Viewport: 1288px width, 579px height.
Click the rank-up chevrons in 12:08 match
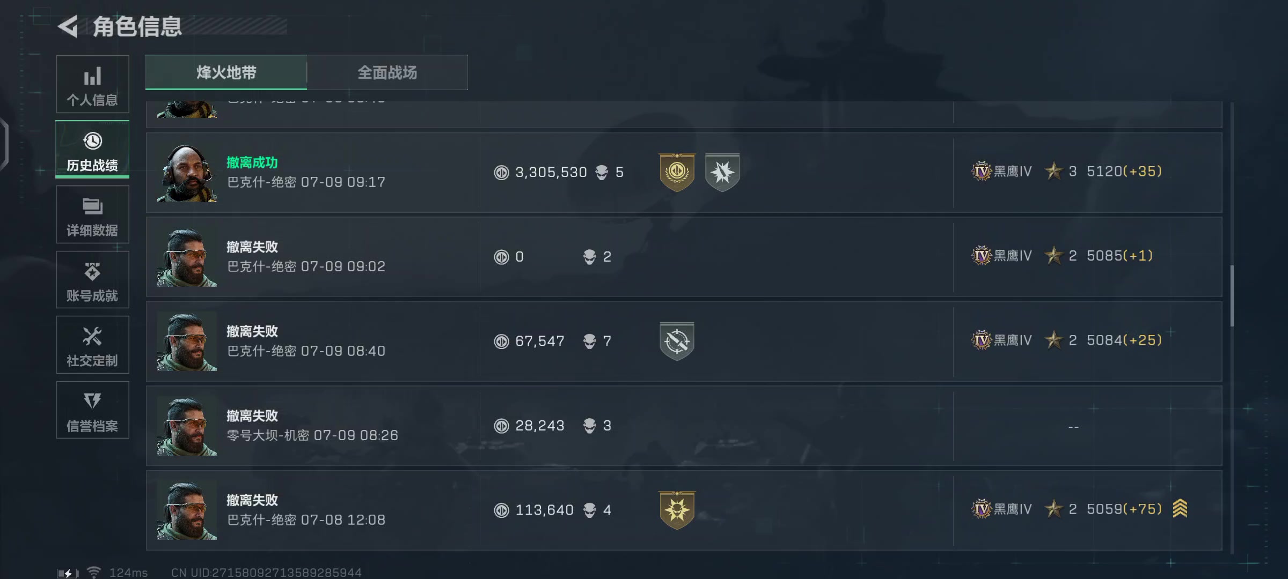coord(1180,508)
